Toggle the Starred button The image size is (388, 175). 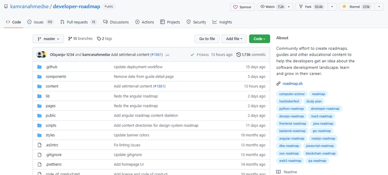(357, 7)
